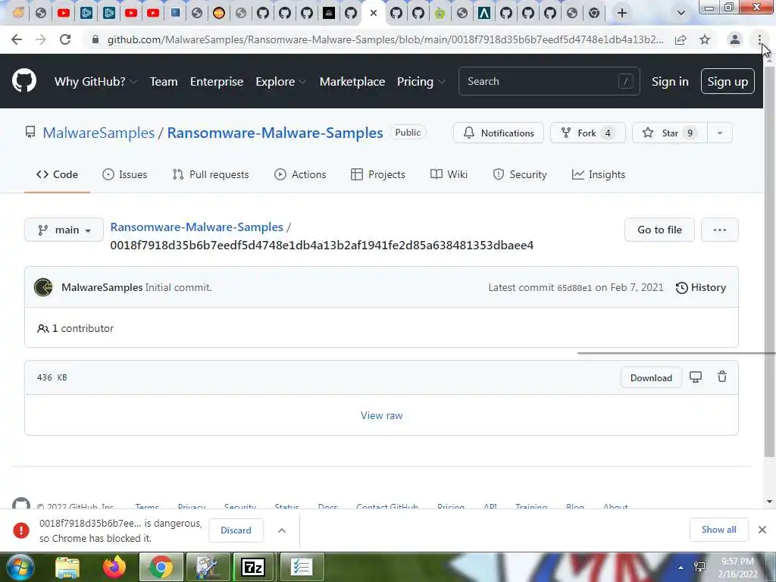The width and height of the screenshot is (776, 582).
Task: Click the Marketplace navigation link
Action: point(352,82)
